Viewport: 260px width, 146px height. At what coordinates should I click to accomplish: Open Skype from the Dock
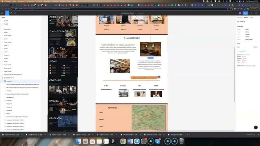click(x=158, y=141)
